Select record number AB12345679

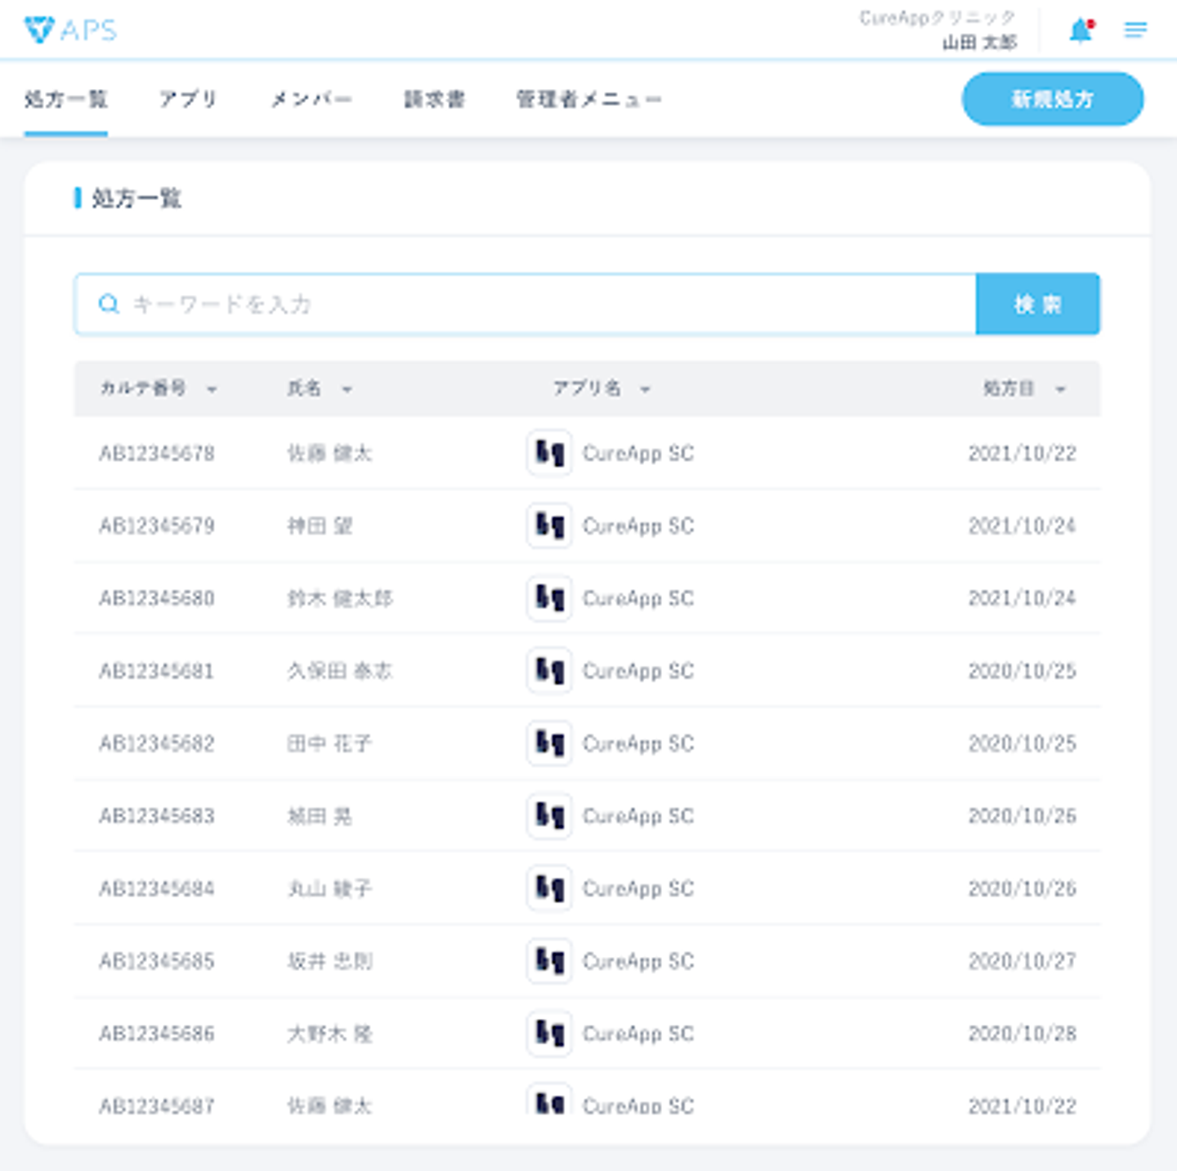[x=157, y=526]
